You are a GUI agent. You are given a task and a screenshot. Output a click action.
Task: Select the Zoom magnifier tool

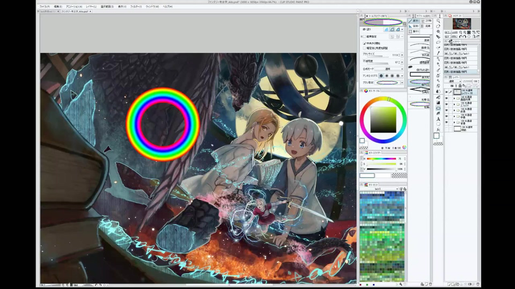pos(438,21)
